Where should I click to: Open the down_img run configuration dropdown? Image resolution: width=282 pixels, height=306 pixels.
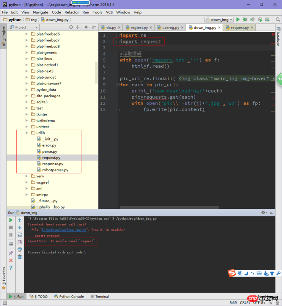219,20
